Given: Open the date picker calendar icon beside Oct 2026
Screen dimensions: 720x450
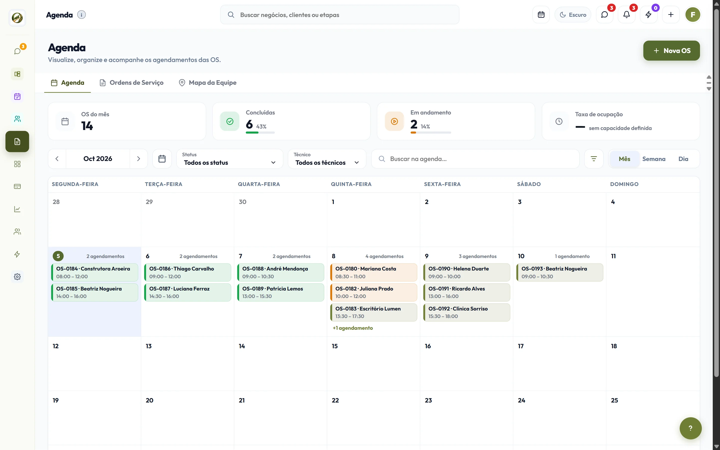Looking at the screenshot, I should [162, 159].
